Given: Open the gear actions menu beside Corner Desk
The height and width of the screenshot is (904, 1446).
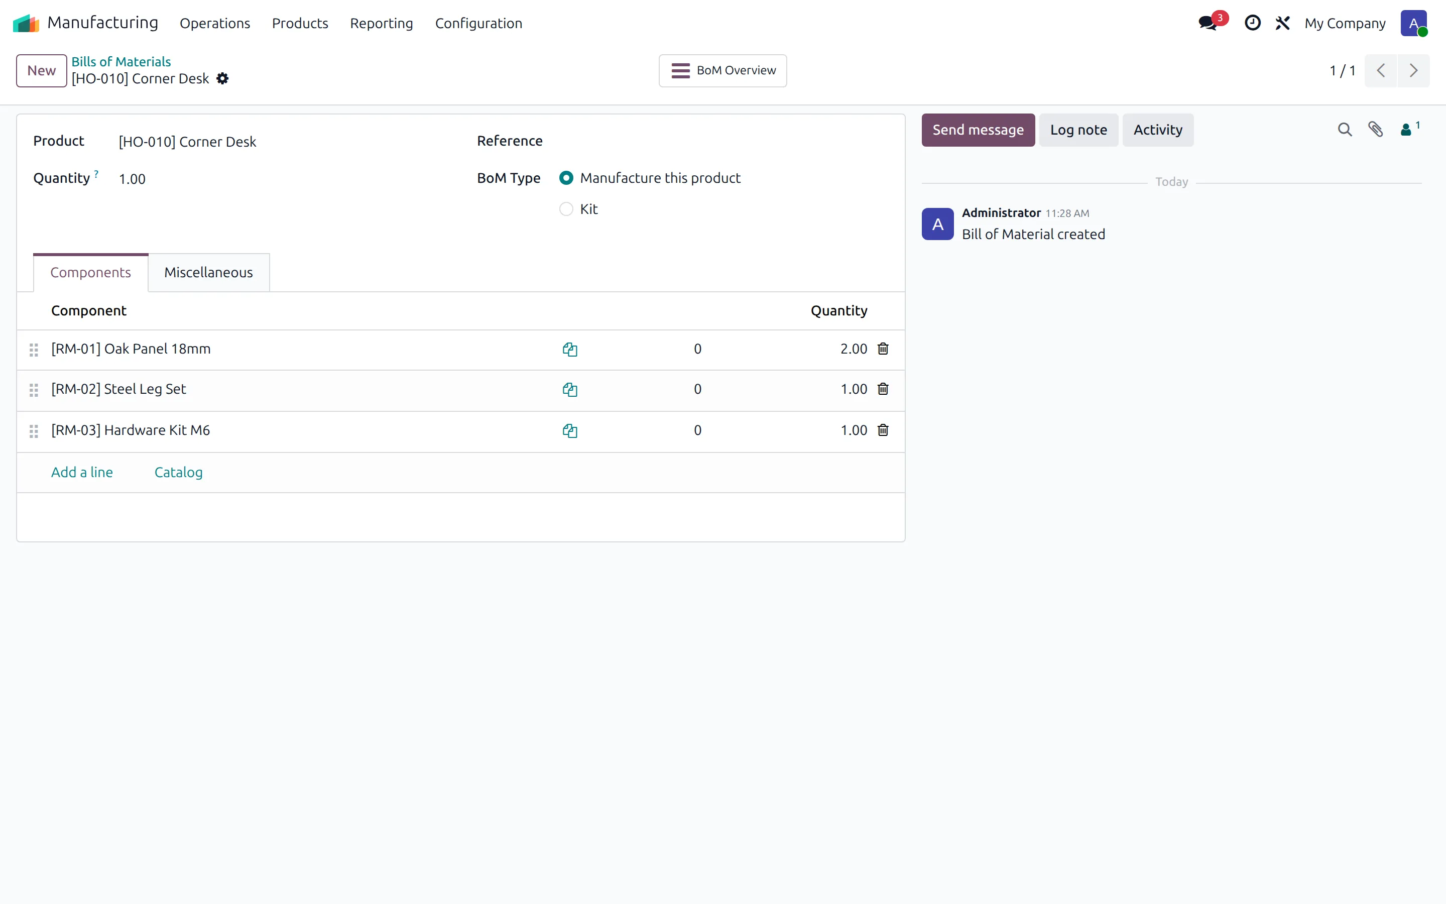Looking at the screenshot, I should click(x=222, y=79).
